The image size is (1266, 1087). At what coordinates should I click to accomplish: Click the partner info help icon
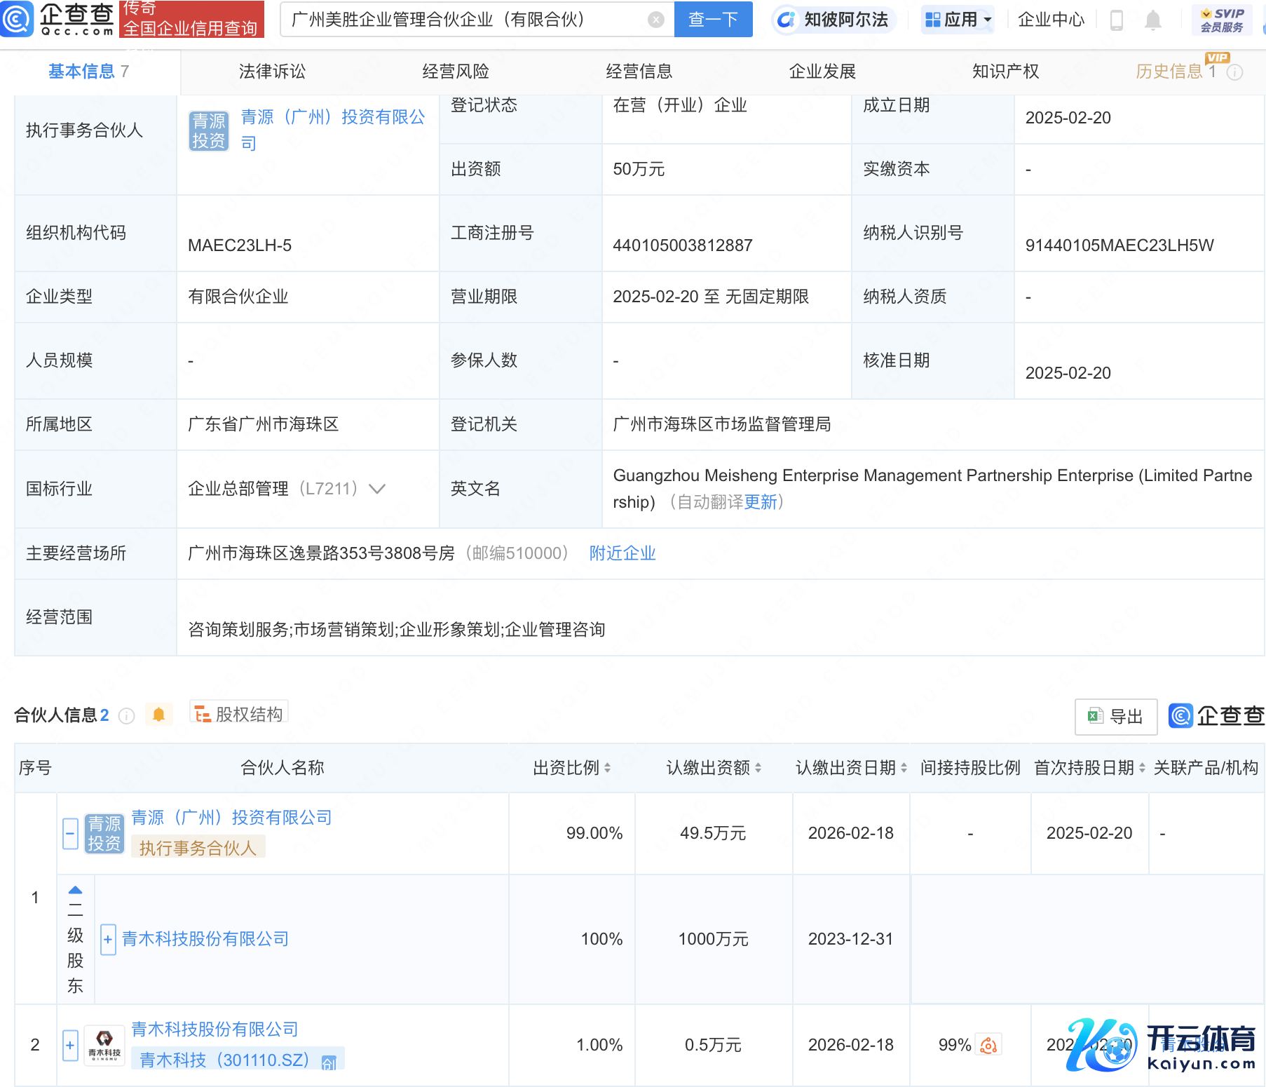point(127,715)
